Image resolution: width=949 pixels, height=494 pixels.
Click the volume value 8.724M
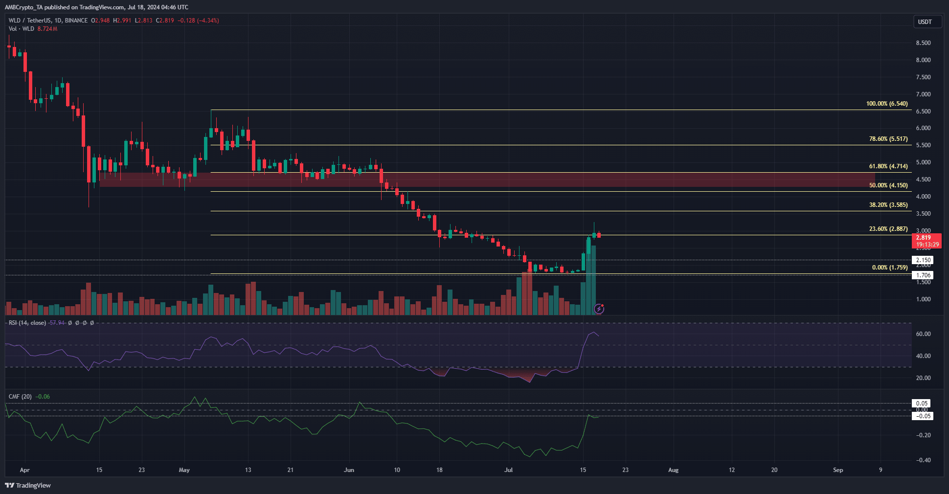tap(47, 29)
